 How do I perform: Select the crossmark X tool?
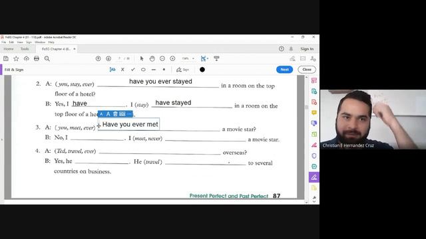(122, 70)
